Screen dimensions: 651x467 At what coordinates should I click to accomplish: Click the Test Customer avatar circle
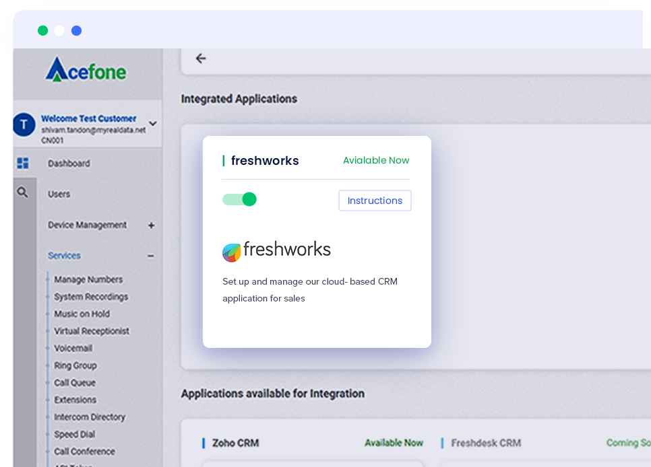pyautogui.click(x=24, y=124)
